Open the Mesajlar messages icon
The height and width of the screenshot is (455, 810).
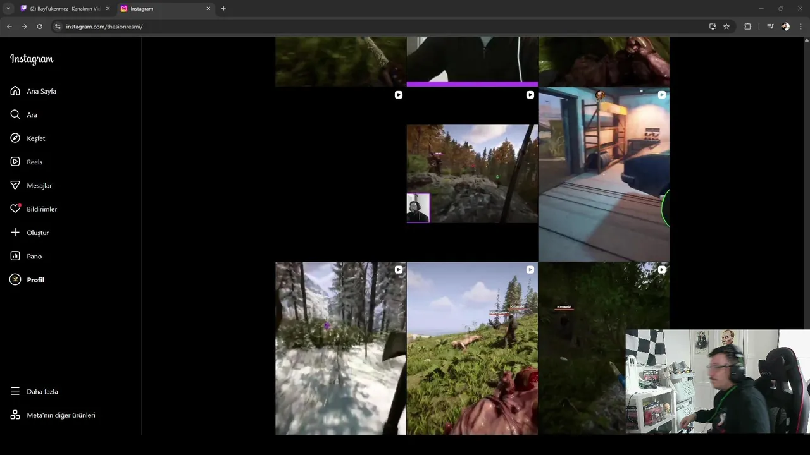[x=15, y=185]
